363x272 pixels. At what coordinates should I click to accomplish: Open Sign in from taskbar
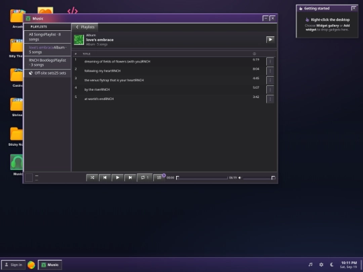13,265
